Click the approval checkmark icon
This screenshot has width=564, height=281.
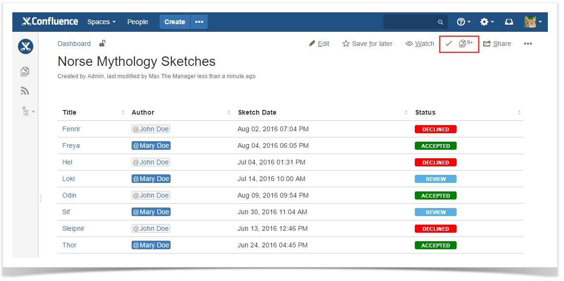coord(449,44)
